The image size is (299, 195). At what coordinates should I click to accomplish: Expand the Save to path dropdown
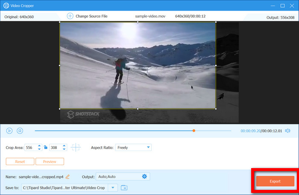(113, 188)
